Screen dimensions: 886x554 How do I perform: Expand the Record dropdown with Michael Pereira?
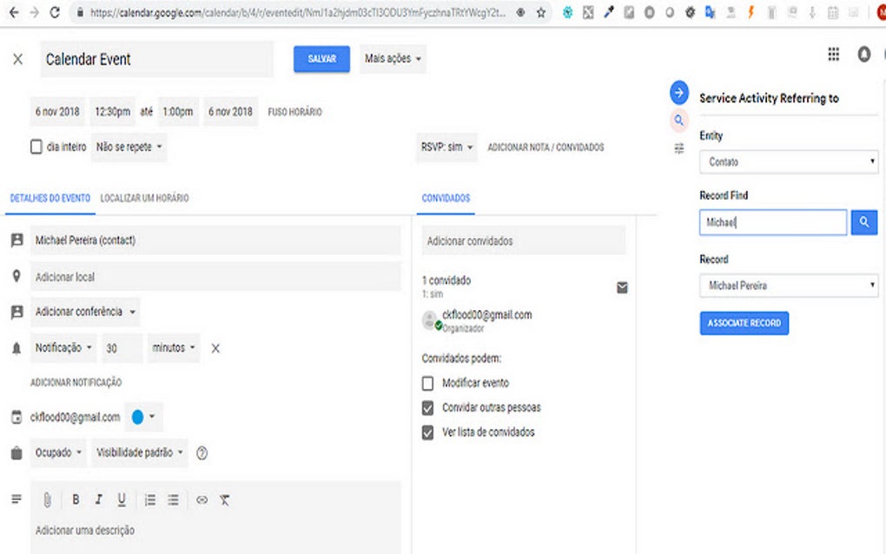tap(787, 285)
